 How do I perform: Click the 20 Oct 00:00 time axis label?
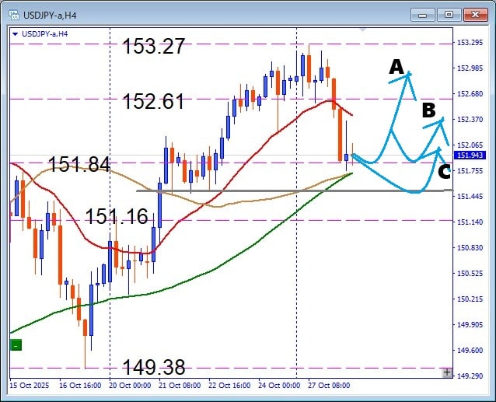click(128, 385)
